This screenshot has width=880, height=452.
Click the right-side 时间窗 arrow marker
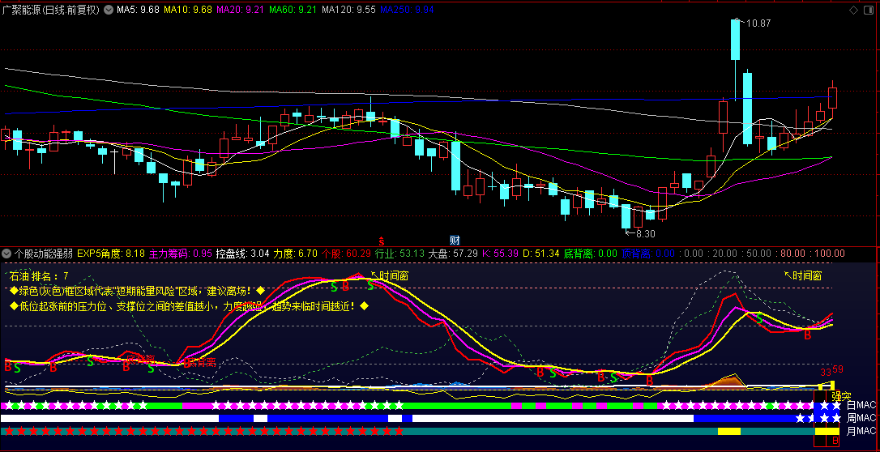coord(803,275)
